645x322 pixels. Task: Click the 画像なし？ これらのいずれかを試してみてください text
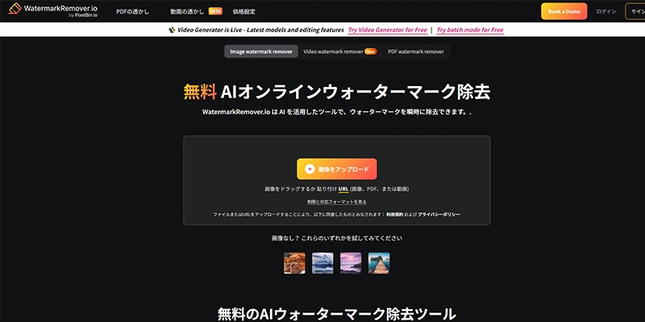pyautogui.click(x=337, y=238)
